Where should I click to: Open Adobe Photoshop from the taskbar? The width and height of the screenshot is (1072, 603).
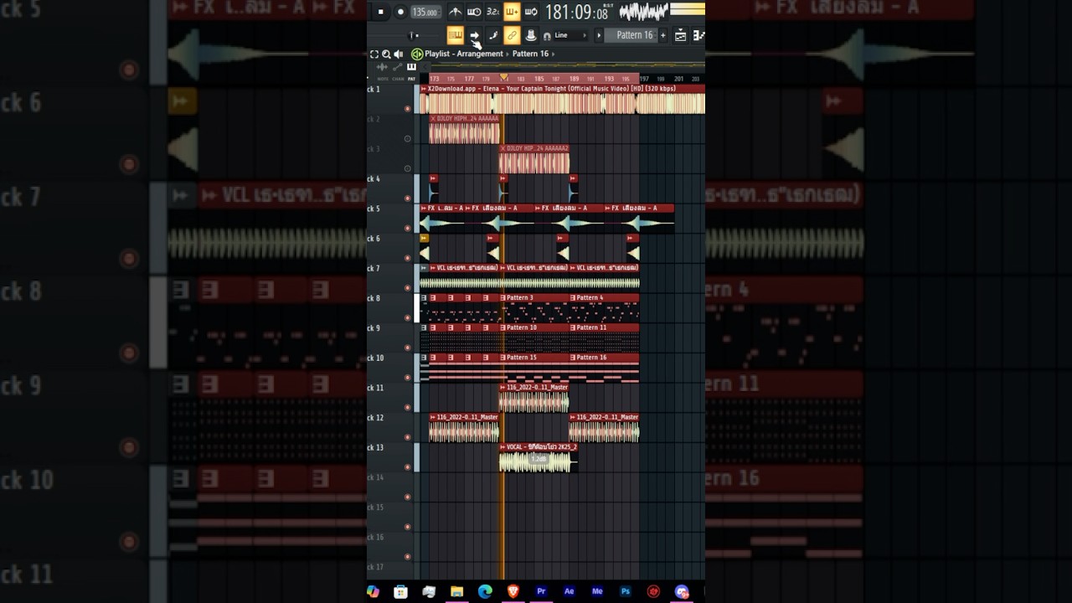click(x=626, y=591)
